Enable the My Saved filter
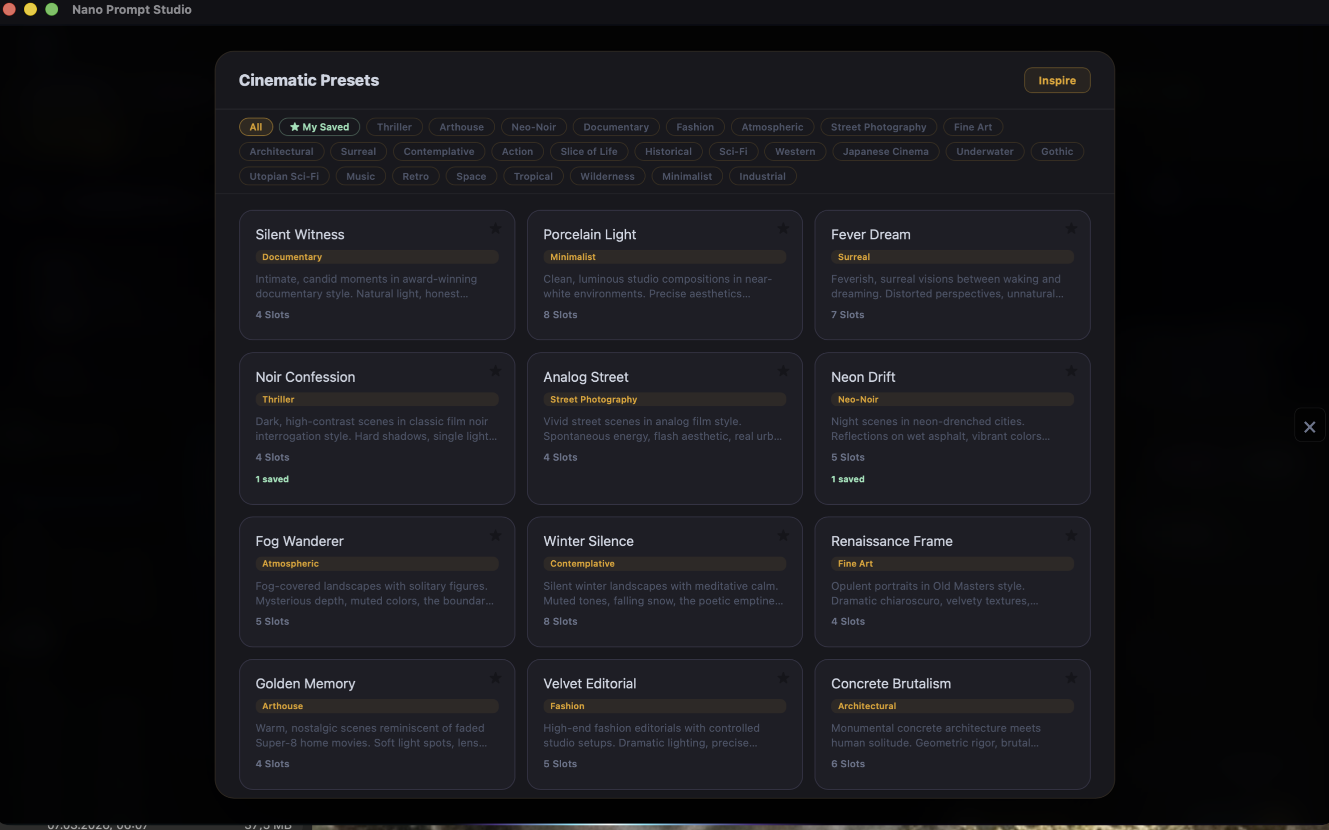The width and height of the screenshot is (1329, 830). point(319,127)
